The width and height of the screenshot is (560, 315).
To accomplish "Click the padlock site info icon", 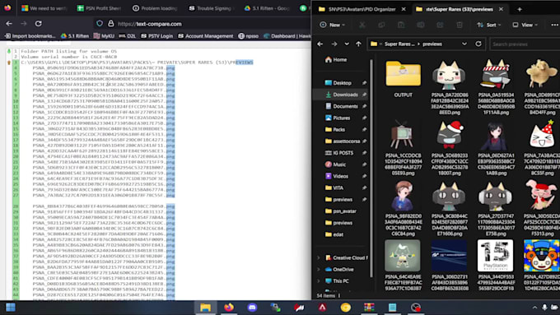I will 110,24.
